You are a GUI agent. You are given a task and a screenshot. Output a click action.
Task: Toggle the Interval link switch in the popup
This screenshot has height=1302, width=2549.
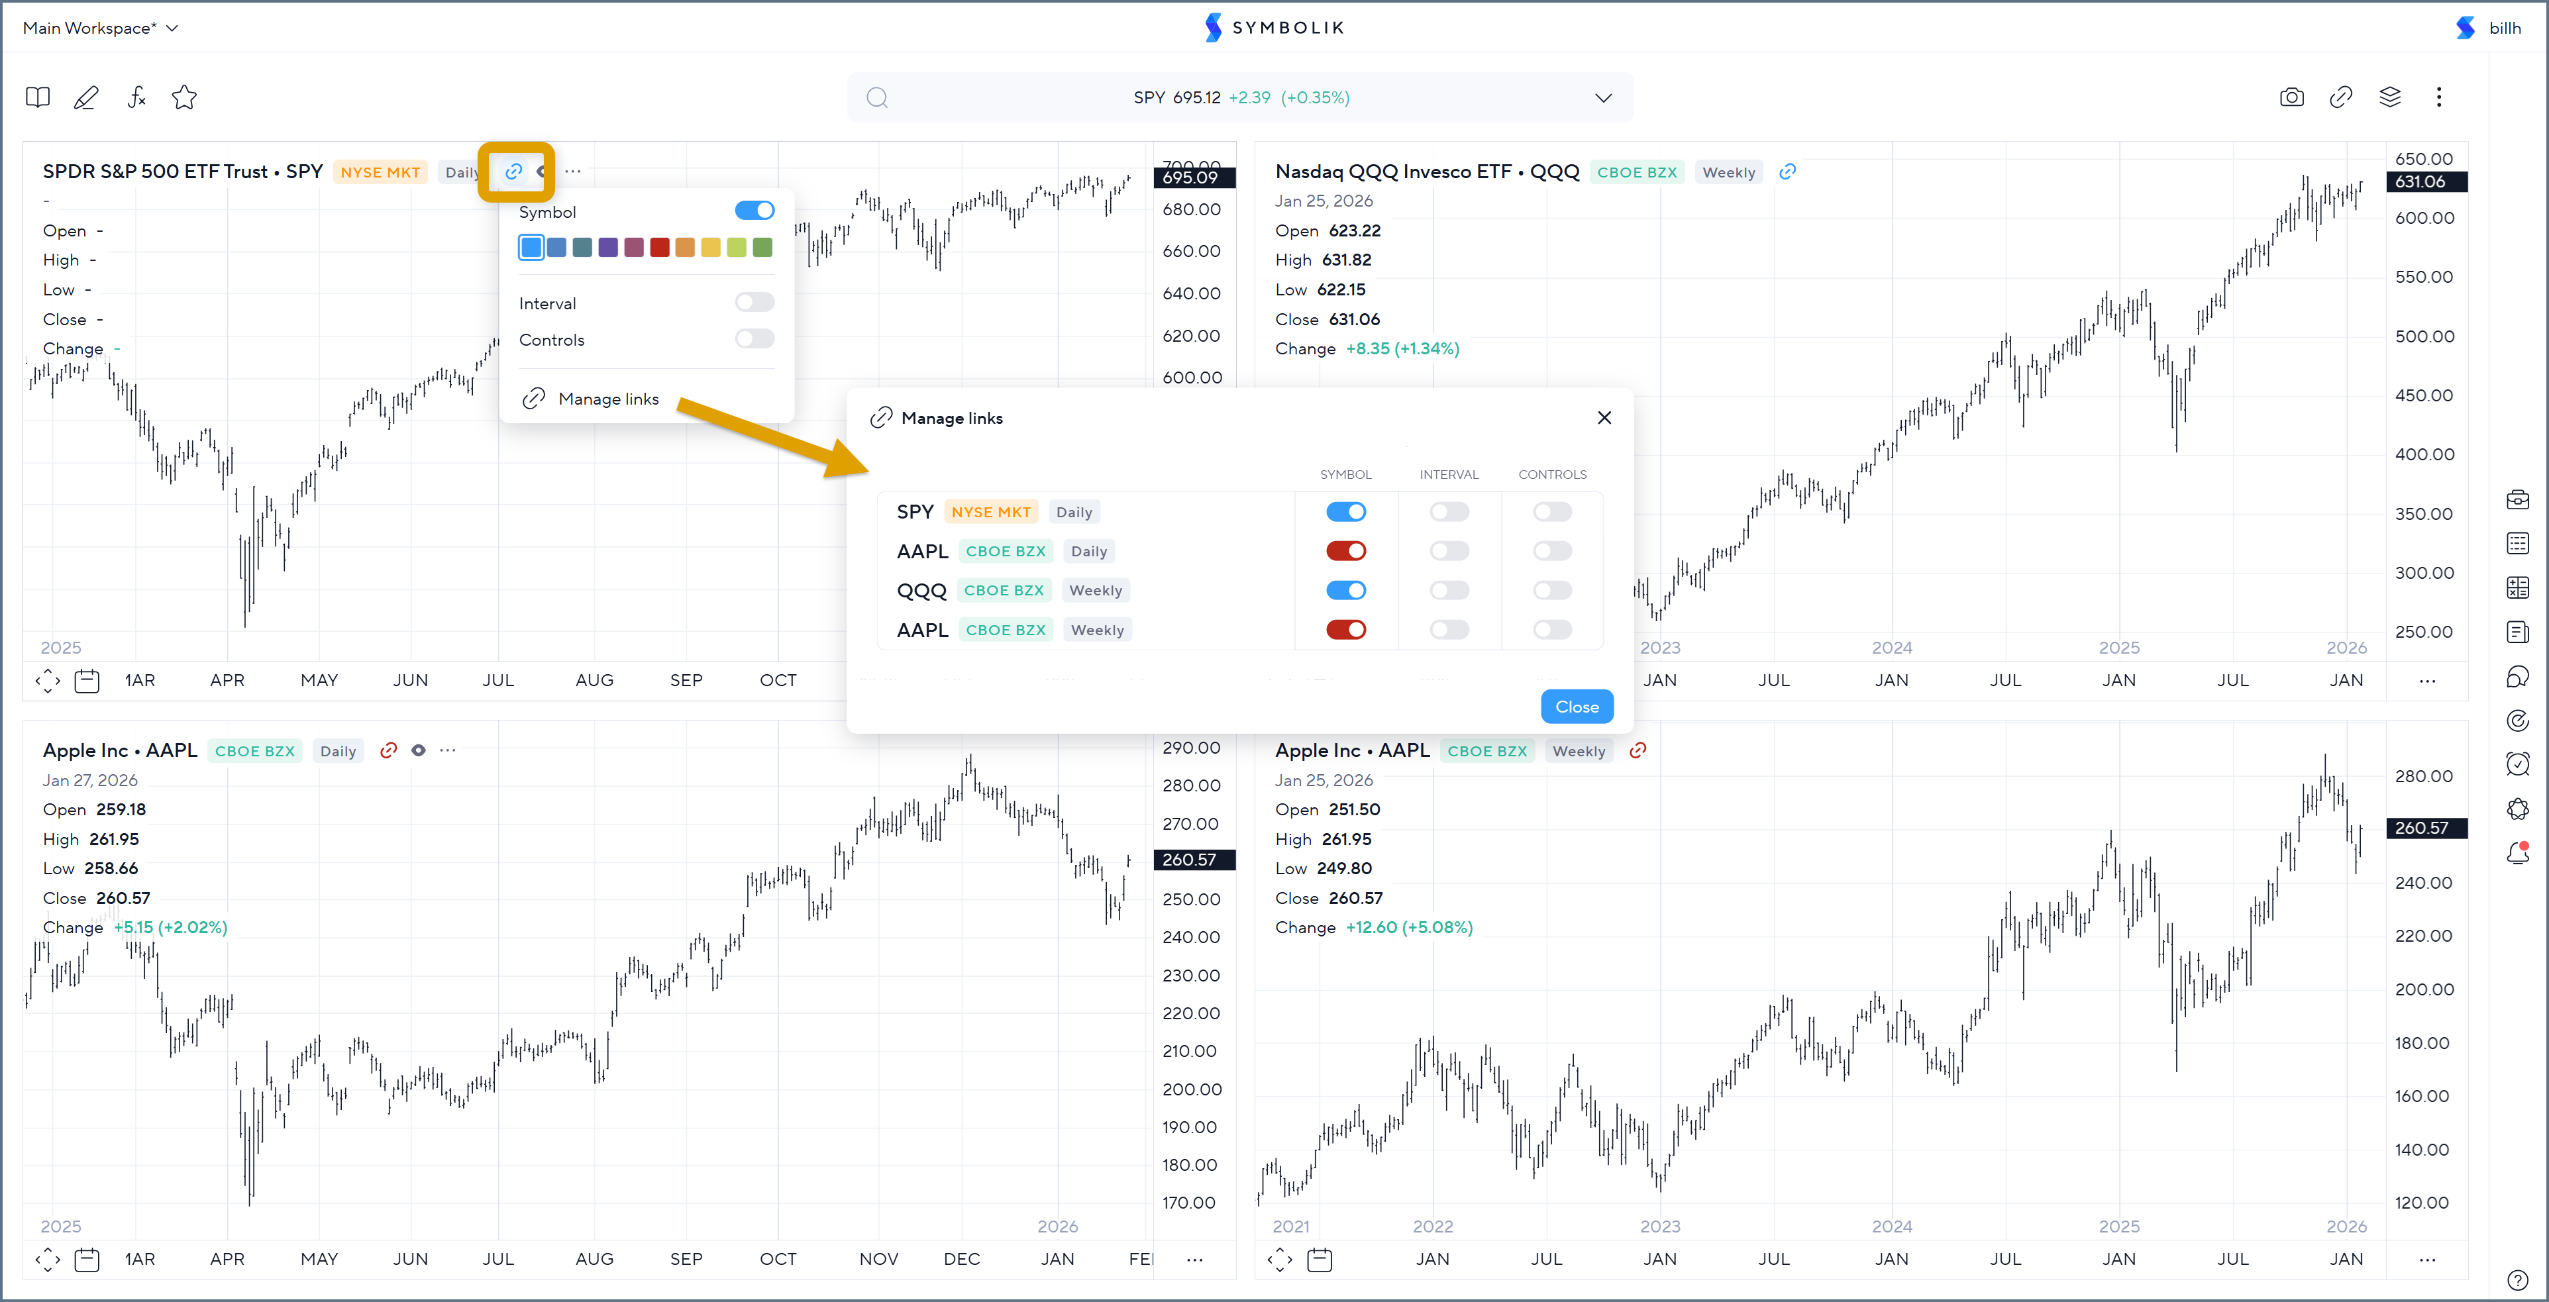point(754,303)
